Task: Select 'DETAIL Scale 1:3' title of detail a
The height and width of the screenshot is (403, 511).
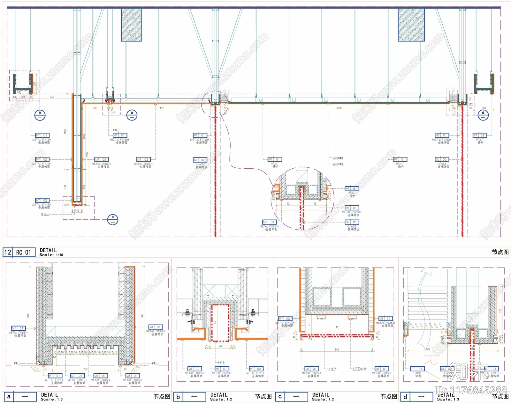Action: click(51, 397)
